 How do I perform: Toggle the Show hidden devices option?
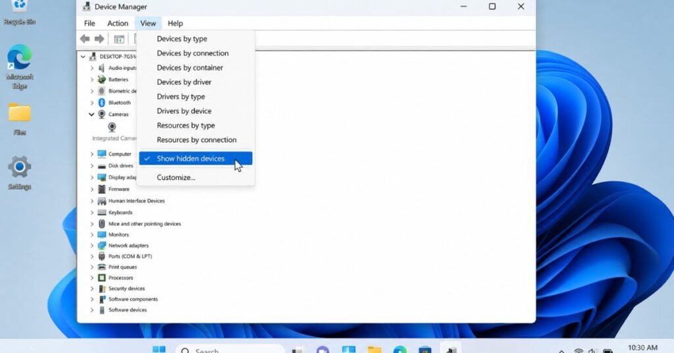point(195,159)
